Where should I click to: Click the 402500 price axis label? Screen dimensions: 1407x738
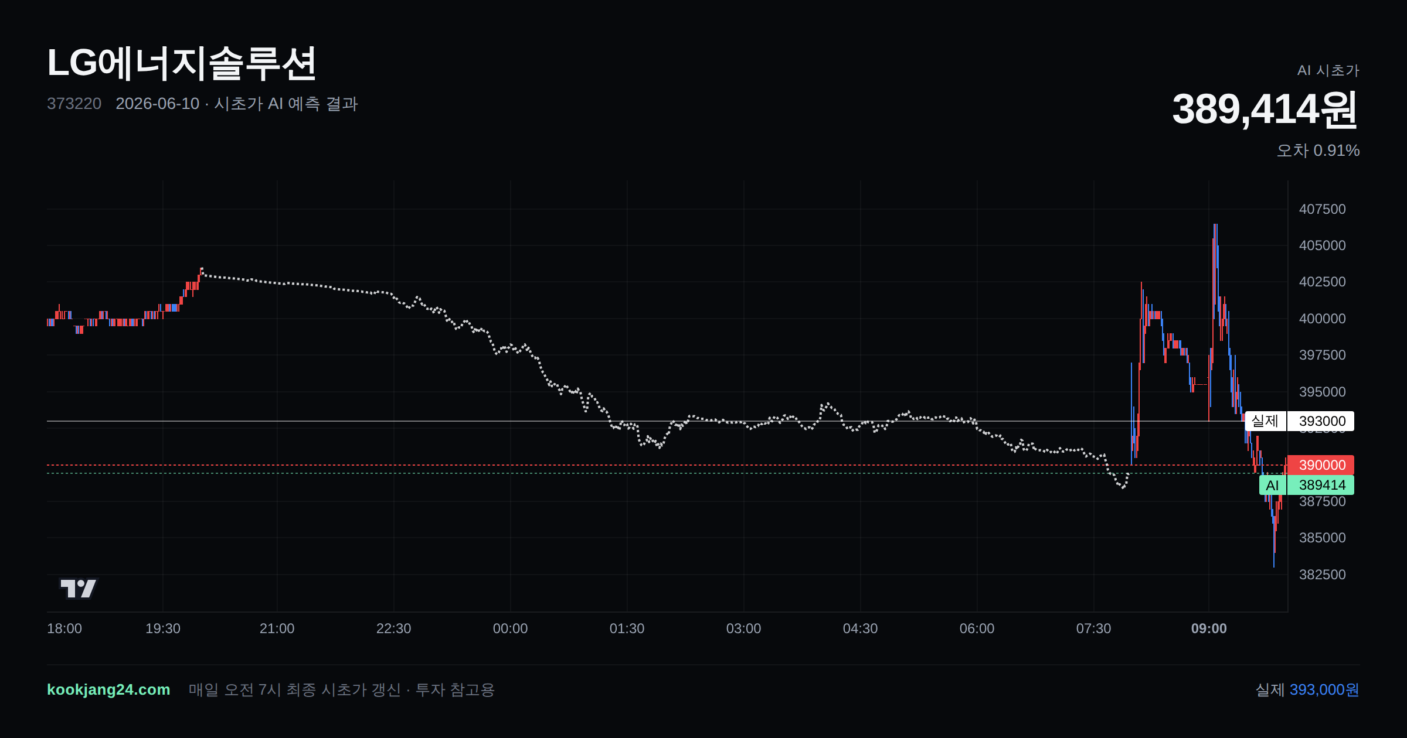coord(1322,282)
